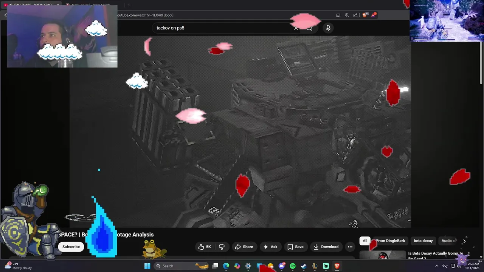Start voice search with microphone
Viewport: 484px width, 272px height.
328,28
